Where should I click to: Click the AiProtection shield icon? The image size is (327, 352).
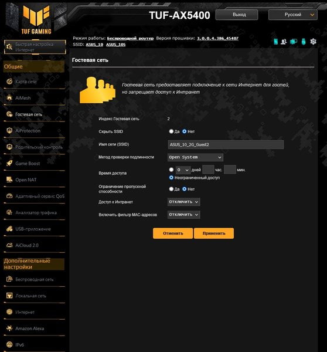click(9, 130)
